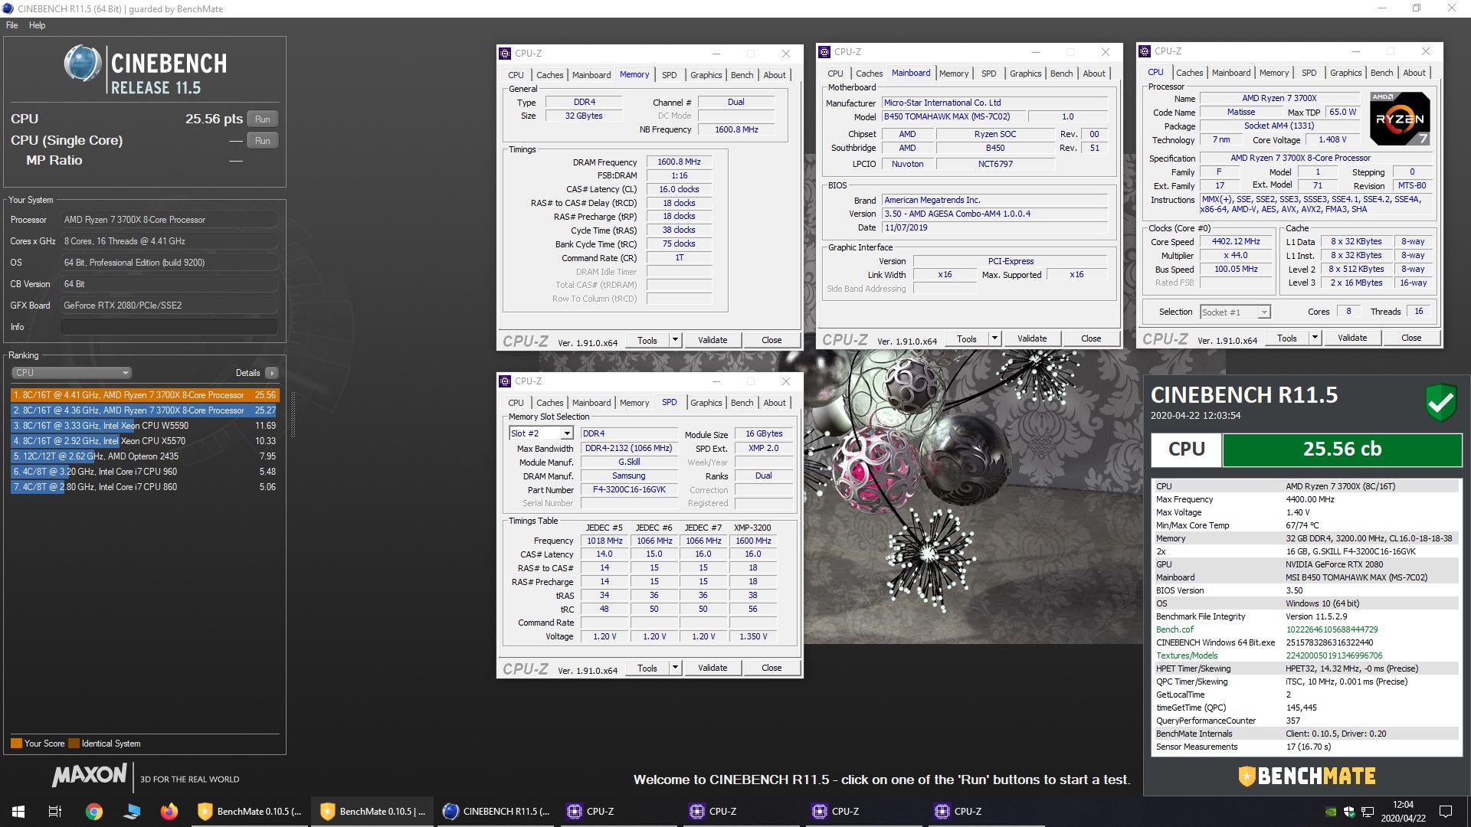Switch to CINEBENCH R11.5 taskbar item
The image size is (1471, 827).
(x=496, y=811)
